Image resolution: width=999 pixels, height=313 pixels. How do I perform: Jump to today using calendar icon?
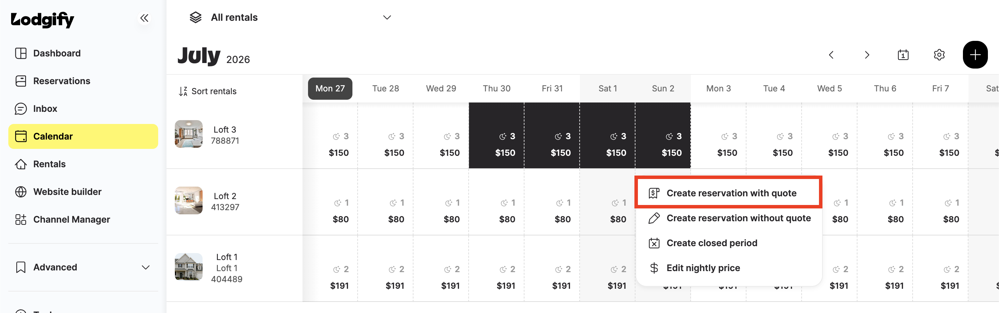click(x=903, y=55)
